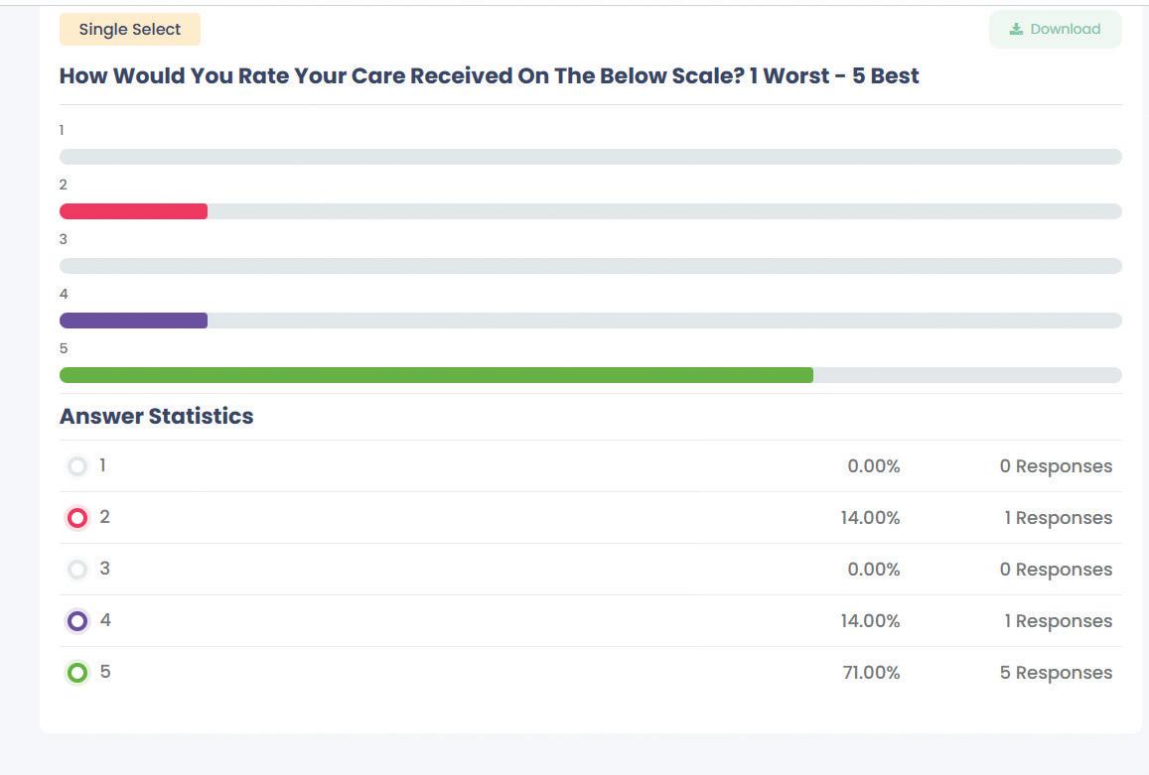1149x775 pixels.
Task: Click the 5 Responses count
Action: (x=1056, y=673)
